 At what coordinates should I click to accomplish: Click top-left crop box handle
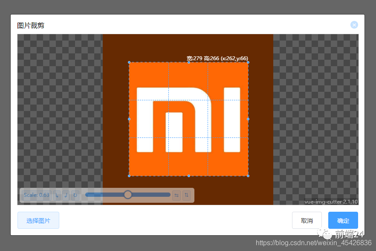(129, 62)
